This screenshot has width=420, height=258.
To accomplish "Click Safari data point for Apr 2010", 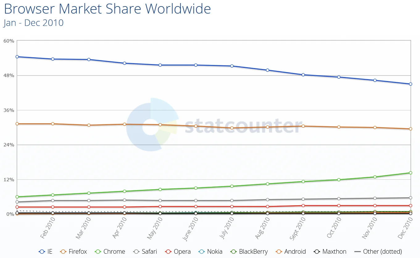I will point(124,200).
